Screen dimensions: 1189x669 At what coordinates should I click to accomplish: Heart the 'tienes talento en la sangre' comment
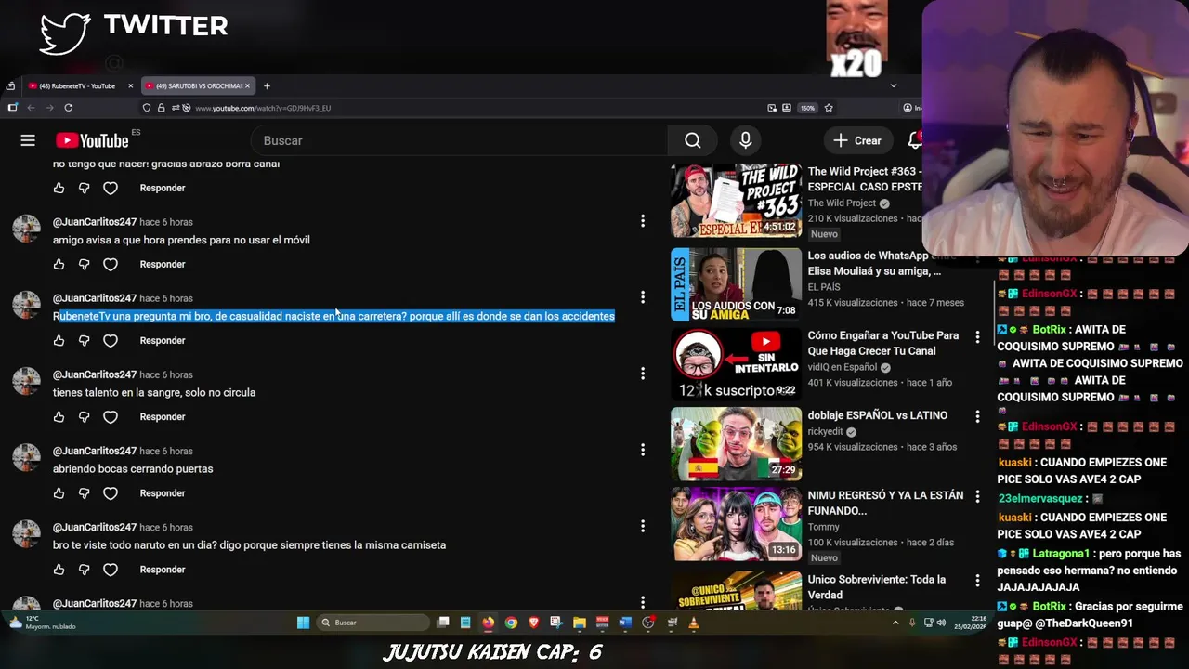[x=111, y=416]
